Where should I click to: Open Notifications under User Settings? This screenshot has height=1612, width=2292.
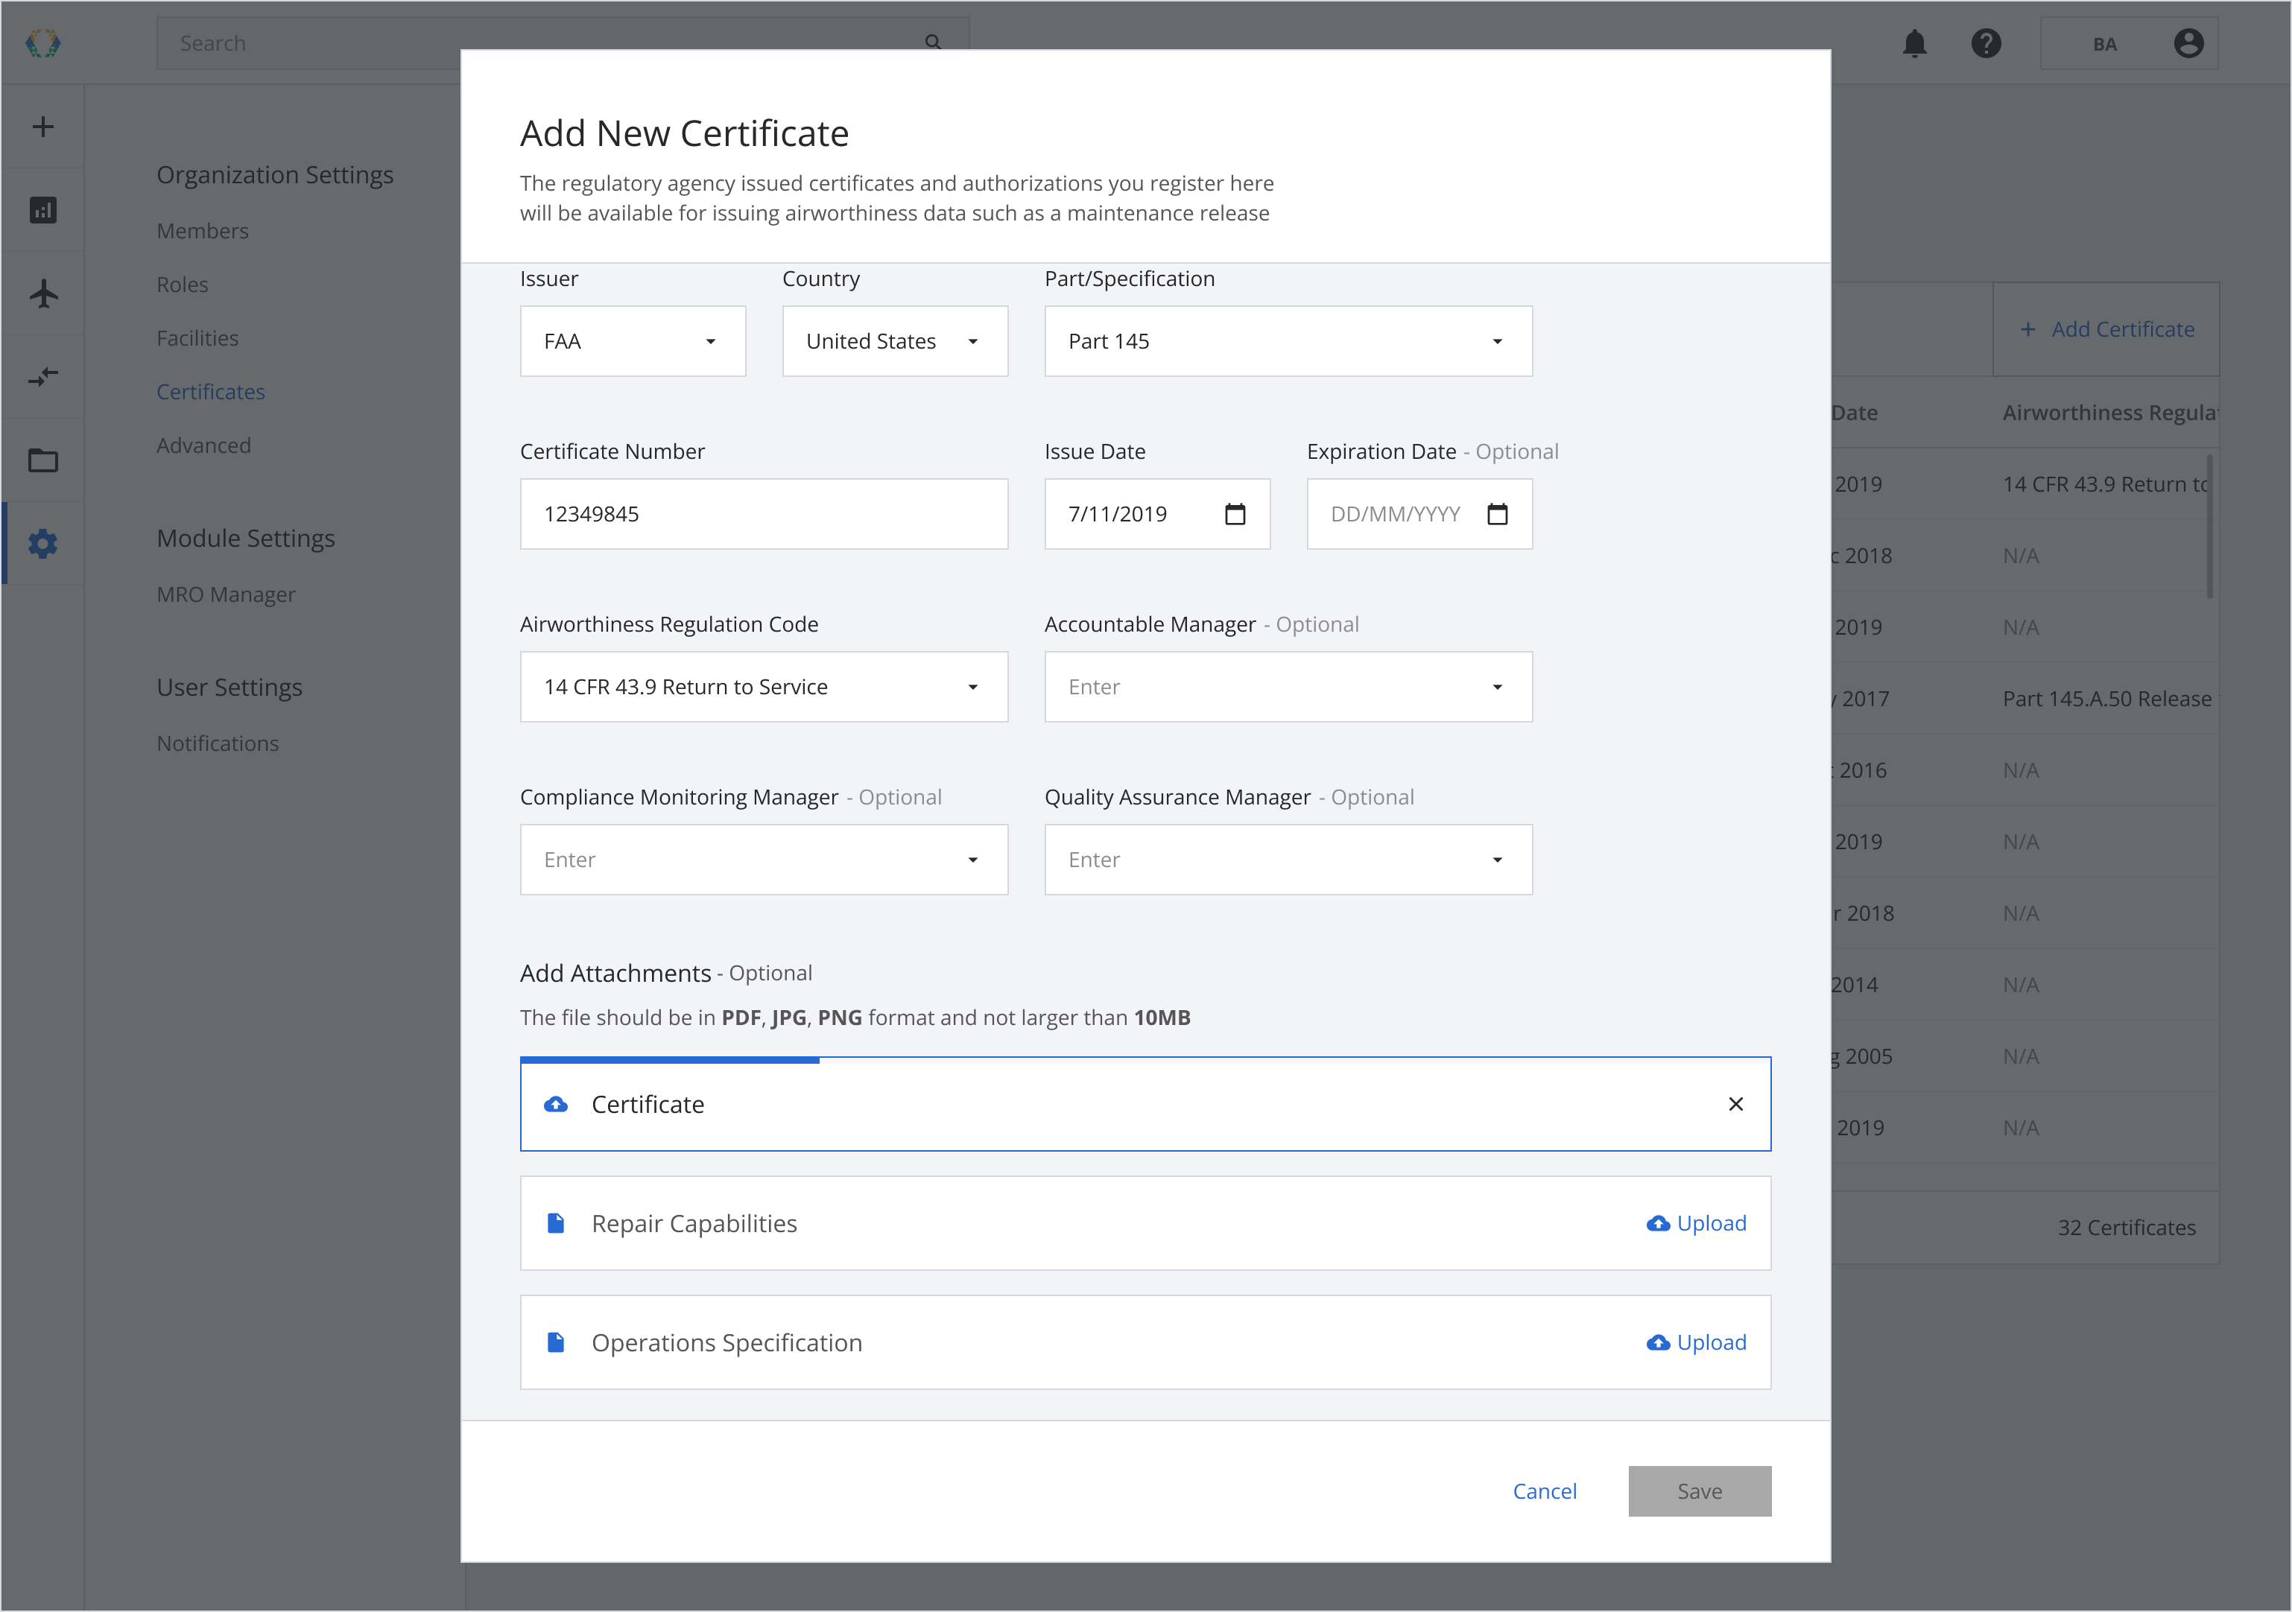click(218, 743)
